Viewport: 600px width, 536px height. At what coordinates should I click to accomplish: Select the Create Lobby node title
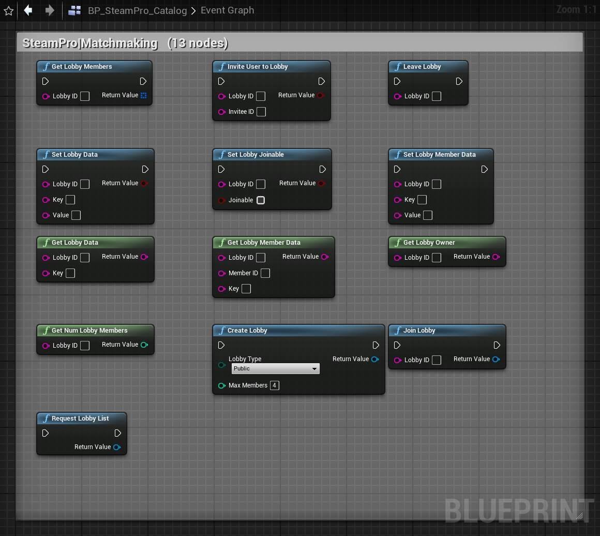(x=247, y=331)
